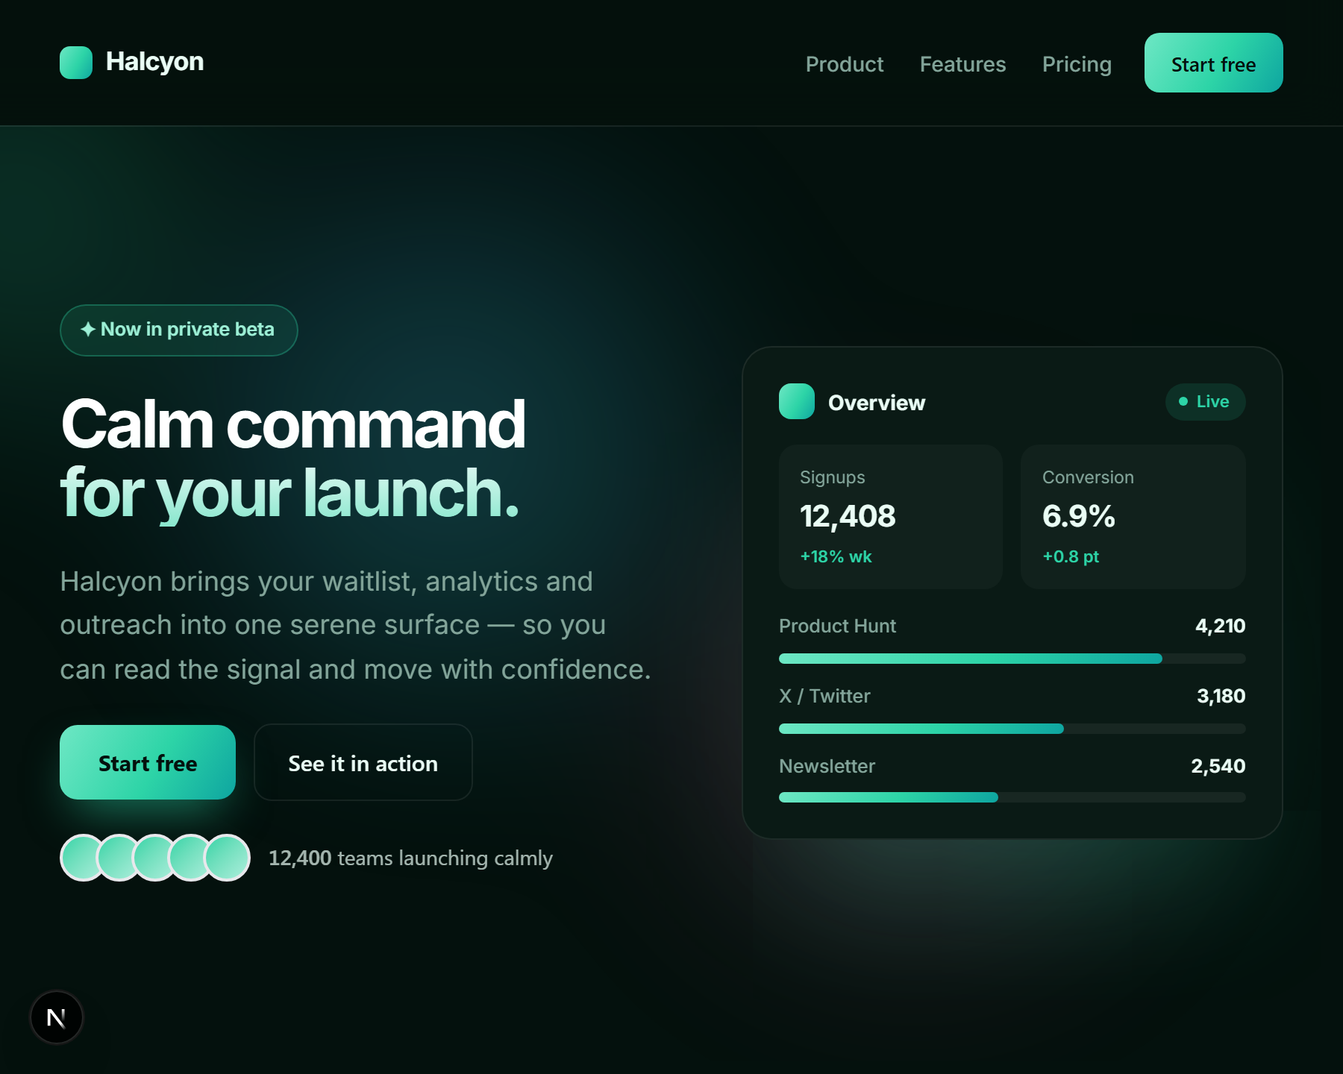Click the 12,408 signups value

(848, 516)
